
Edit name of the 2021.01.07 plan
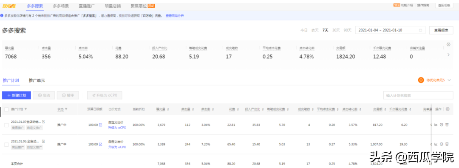point(43,122)
